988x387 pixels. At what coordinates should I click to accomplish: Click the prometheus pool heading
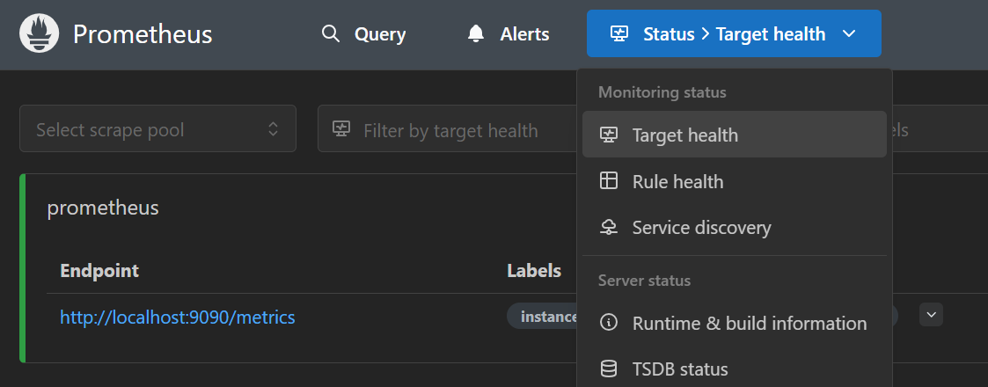click(x=103, y=208)
